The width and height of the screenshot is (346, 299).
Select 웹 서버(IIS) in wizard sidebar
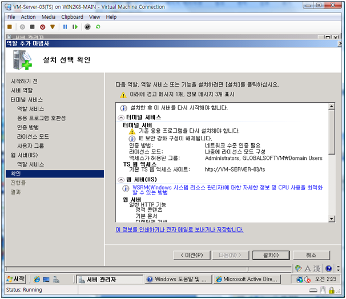pyautogui.click(x=25, y=155)
